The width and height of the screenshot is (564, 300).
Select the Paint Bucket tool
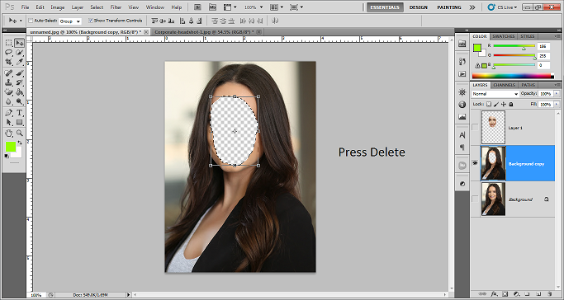pyautogui.click(x=20, y=92)
